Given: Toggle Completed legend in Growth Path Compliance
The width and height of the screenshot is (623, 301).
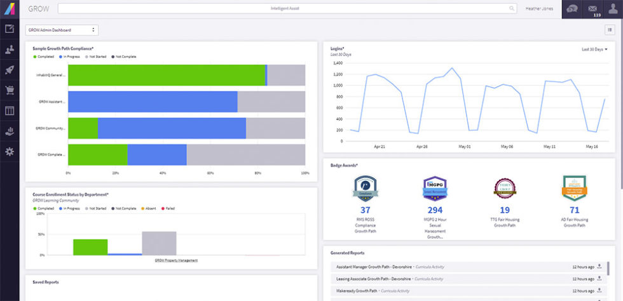Looking at the screenshot, I should 44,57.
